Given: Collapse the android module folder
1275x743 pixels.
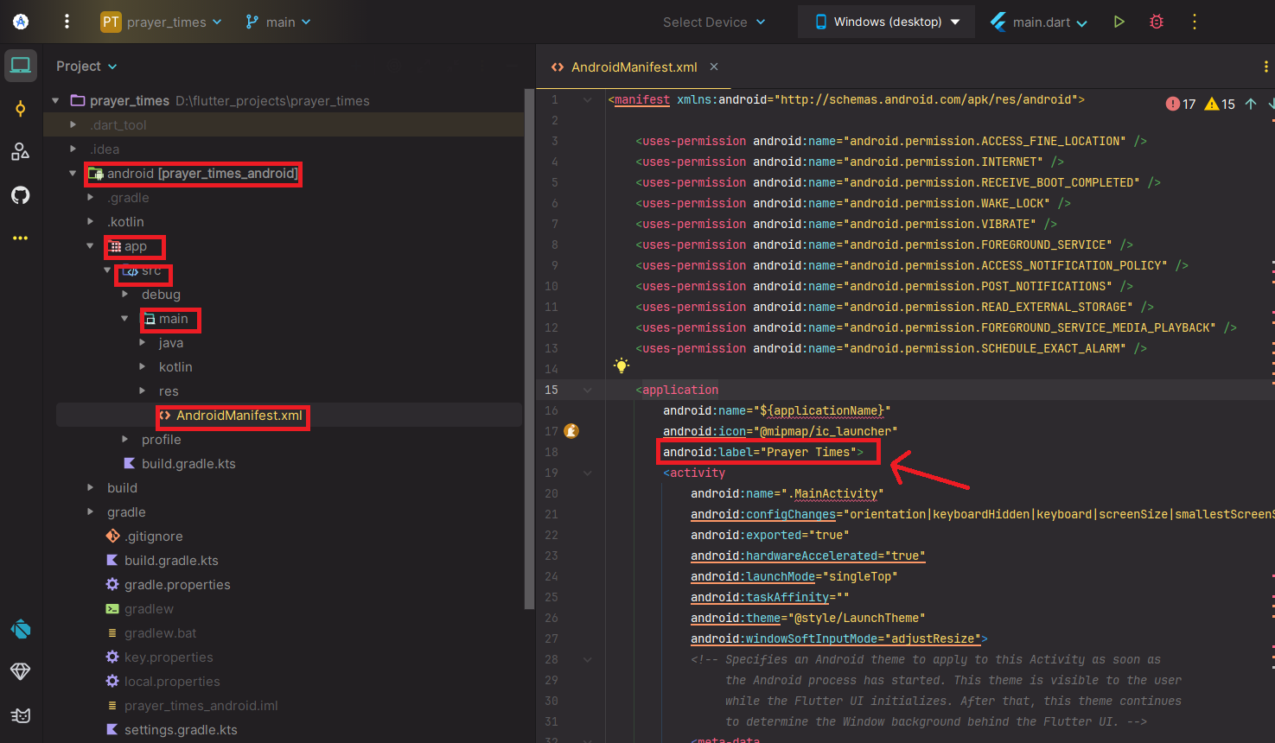Looking at the screenshot, I should click(73, 174).
